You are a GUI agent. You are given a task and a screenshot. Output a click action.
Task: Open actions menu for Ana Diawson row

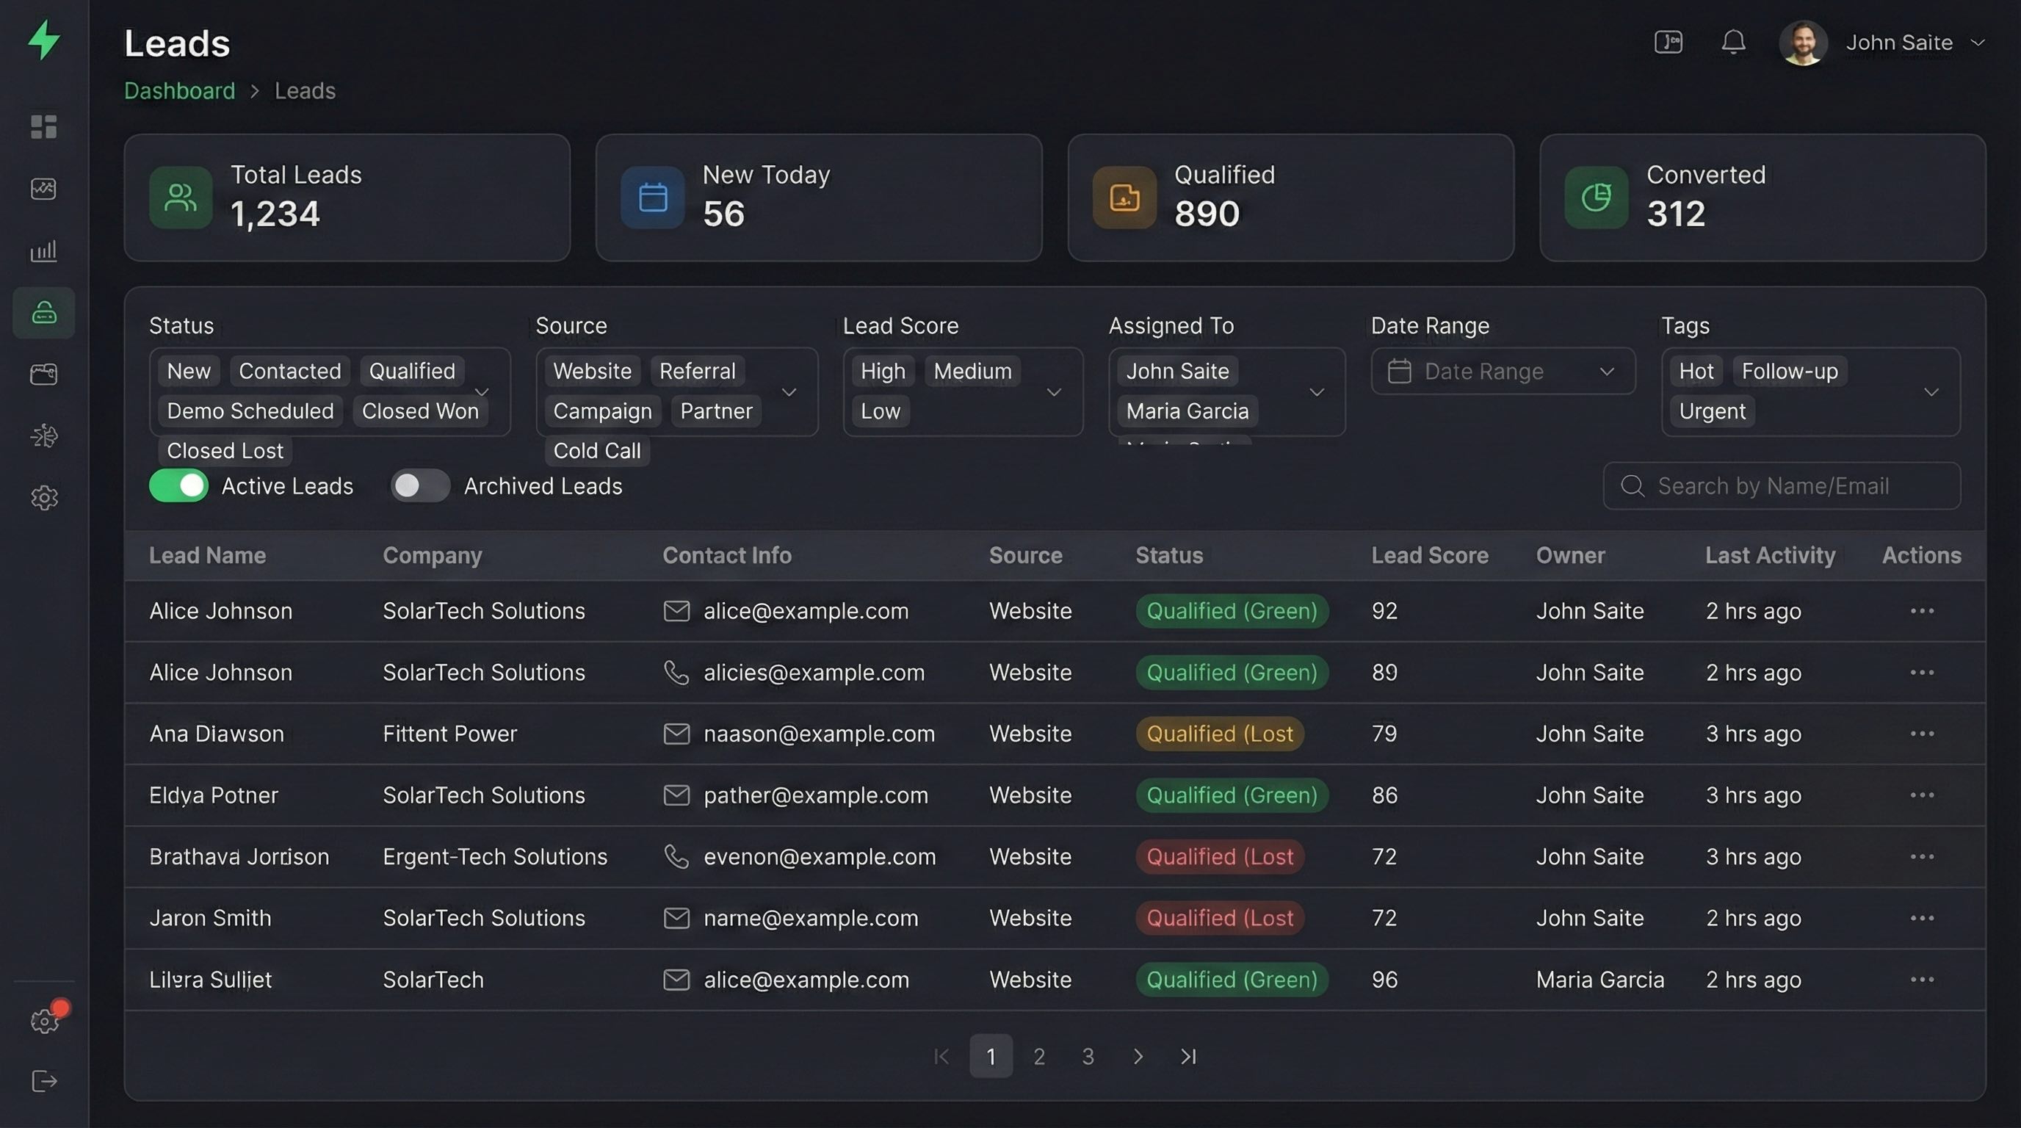[1921, 734]
